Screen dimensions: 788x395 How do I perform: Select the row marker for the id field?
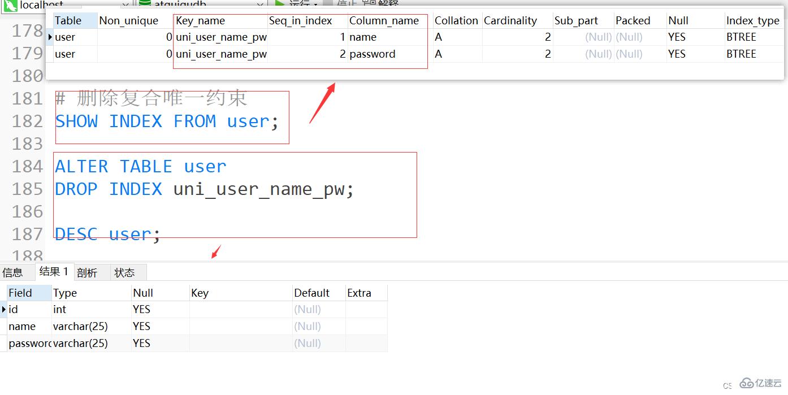[4, 309]
